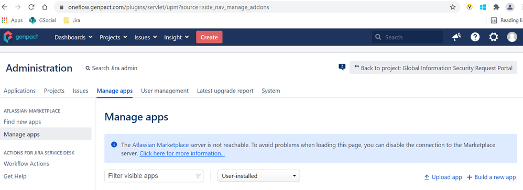
Task: Click the header Search field
Action: click(x=408, y=37)
